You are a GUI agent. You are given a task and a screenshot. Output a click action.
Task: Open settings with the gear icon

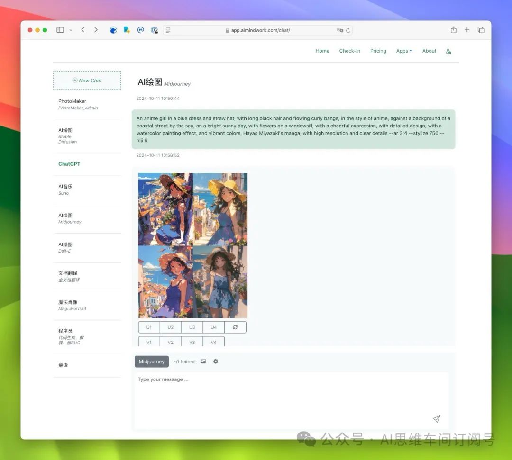[216, 361]
